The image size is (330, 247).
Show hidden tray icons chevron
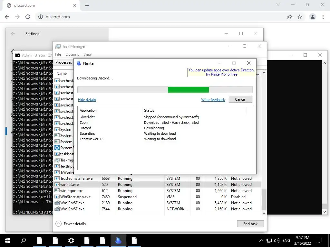[261, 241]
